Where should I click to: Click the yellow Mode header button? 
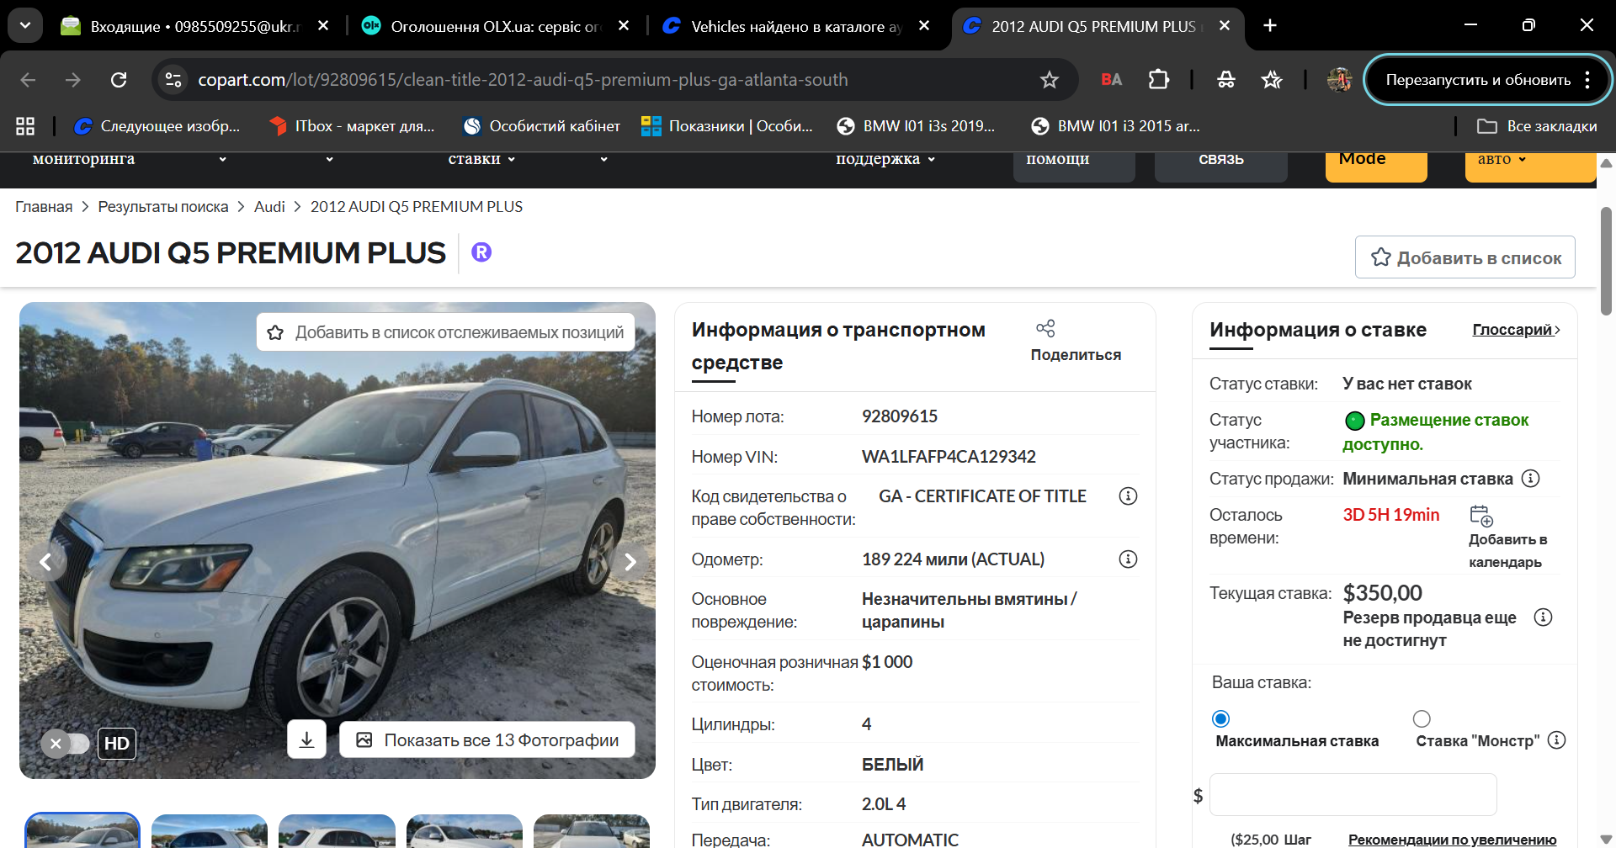(x=1376, y=165)
